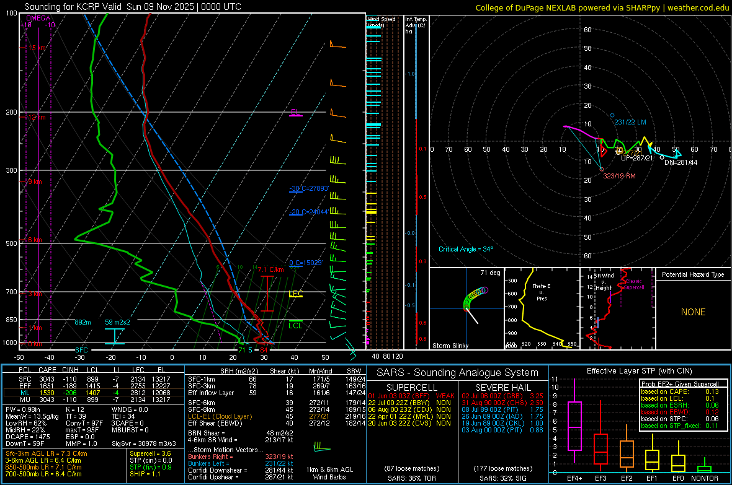Click the 'Classic Supercell' annotation
The image size is (732, 485).
point(634,284)
